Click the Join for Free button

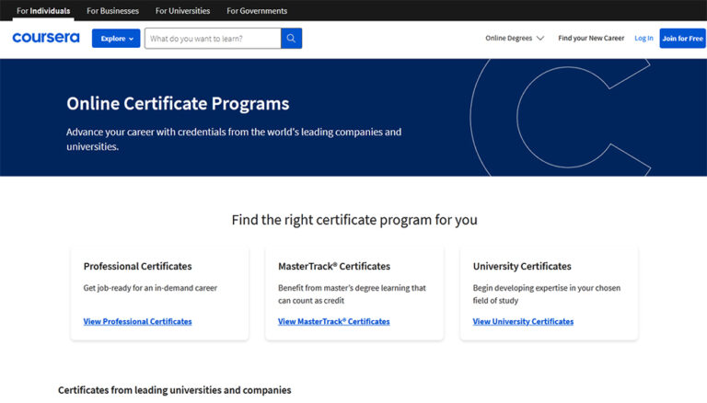(x=682, y=39)
